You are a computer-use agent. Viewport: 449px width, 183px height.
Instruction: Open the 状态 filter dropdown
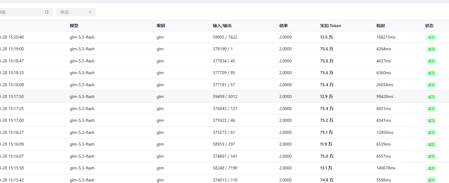[76, 12]
